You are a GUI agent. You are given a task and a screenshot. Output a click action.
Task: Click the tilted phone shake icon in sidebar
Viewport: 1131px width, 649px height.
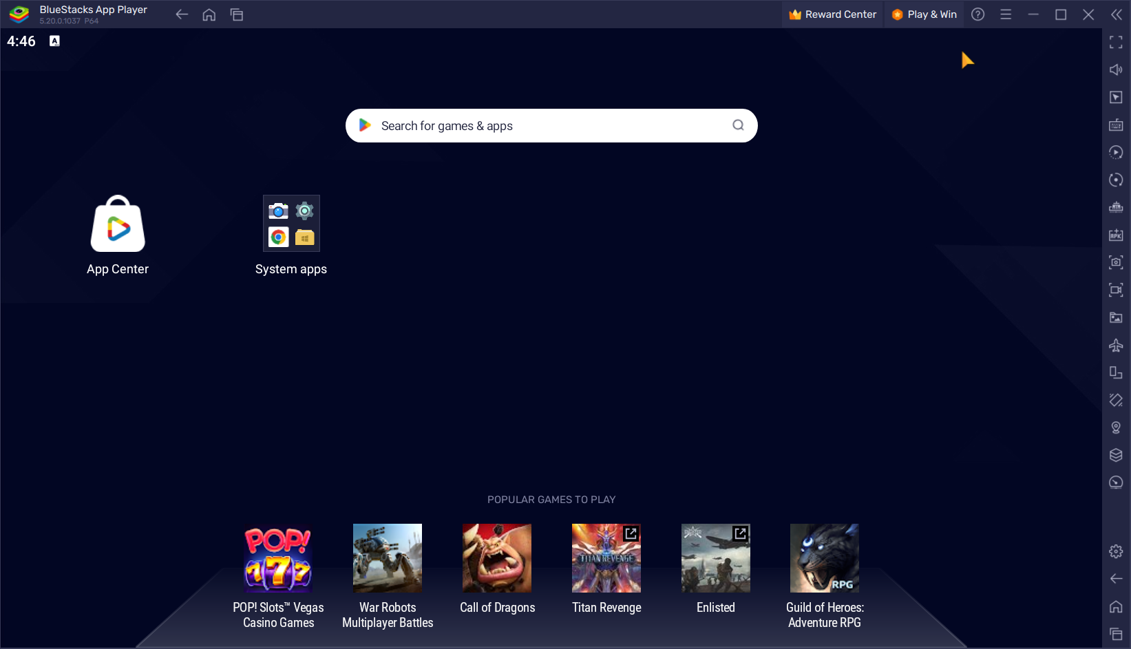(1116, 400)
